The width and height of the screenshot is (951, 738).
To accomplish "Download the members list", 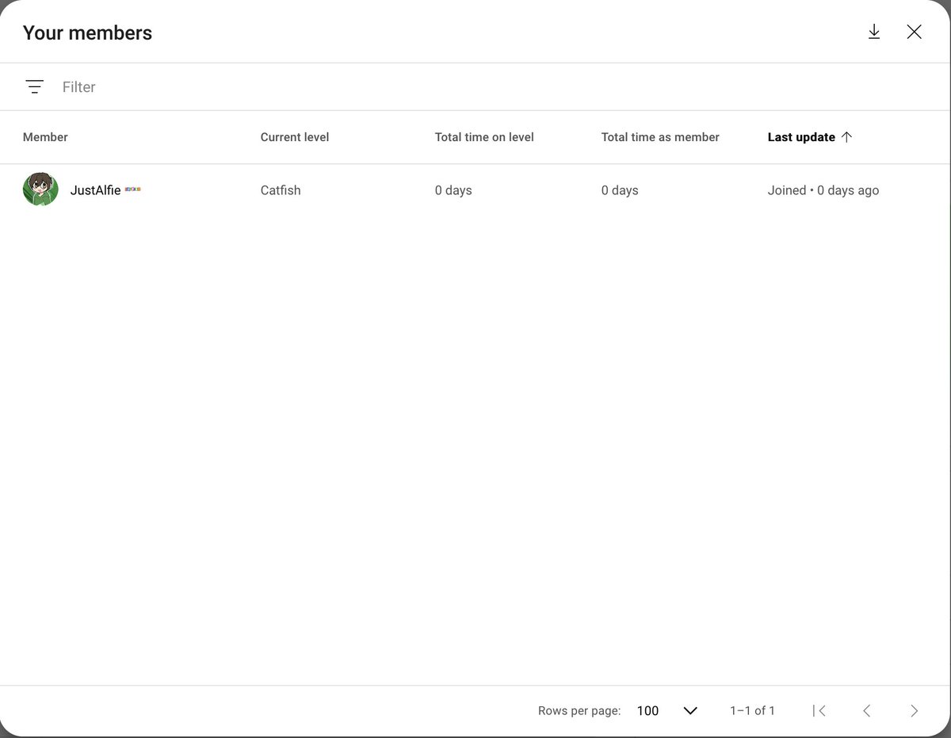I will click(x=874, y=32).
